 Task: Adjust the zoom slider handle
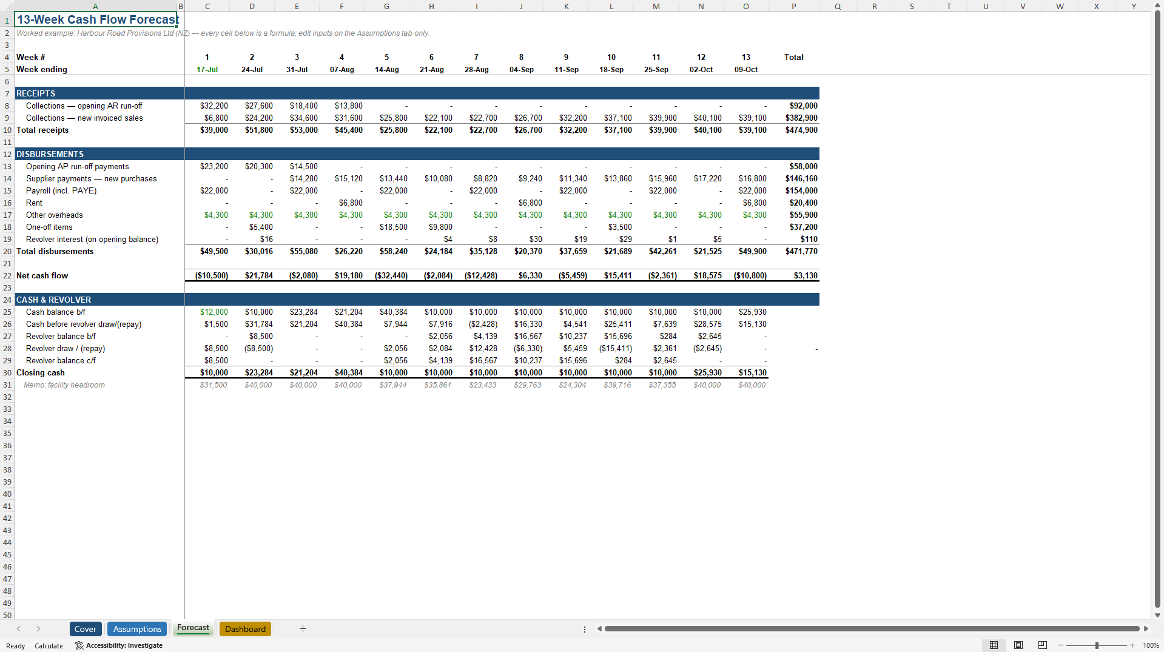1097,645
